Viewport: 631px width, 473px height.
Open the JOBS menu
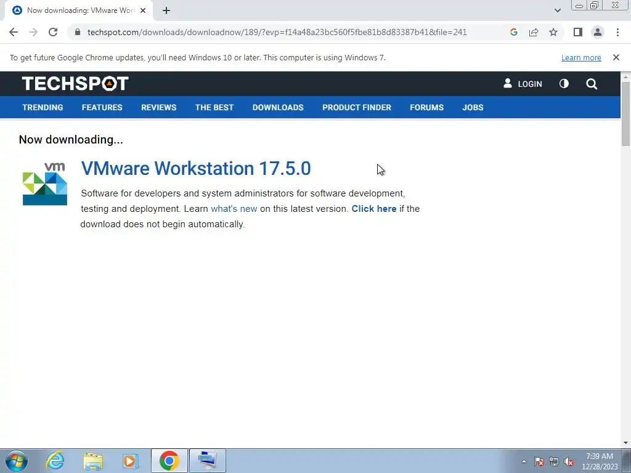click(473, 107)
